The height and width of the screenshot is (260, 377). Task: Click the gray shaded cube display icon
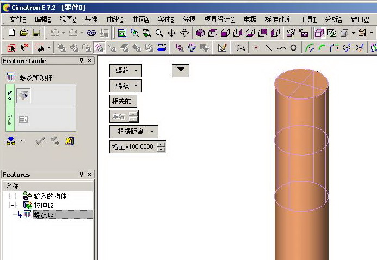(344, 33)
